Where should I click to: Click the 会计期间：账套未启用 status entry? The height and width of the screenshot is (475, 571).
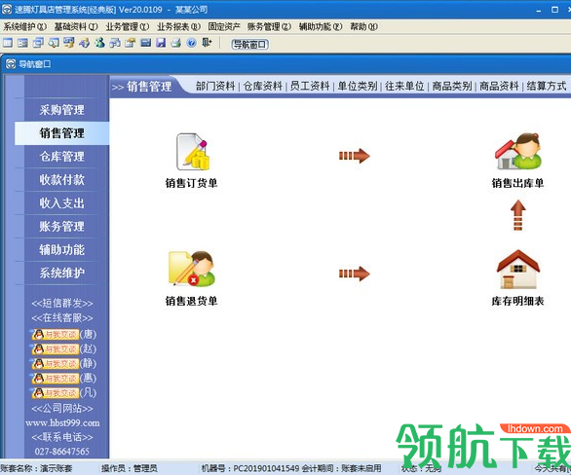click(x=341, y=468)
